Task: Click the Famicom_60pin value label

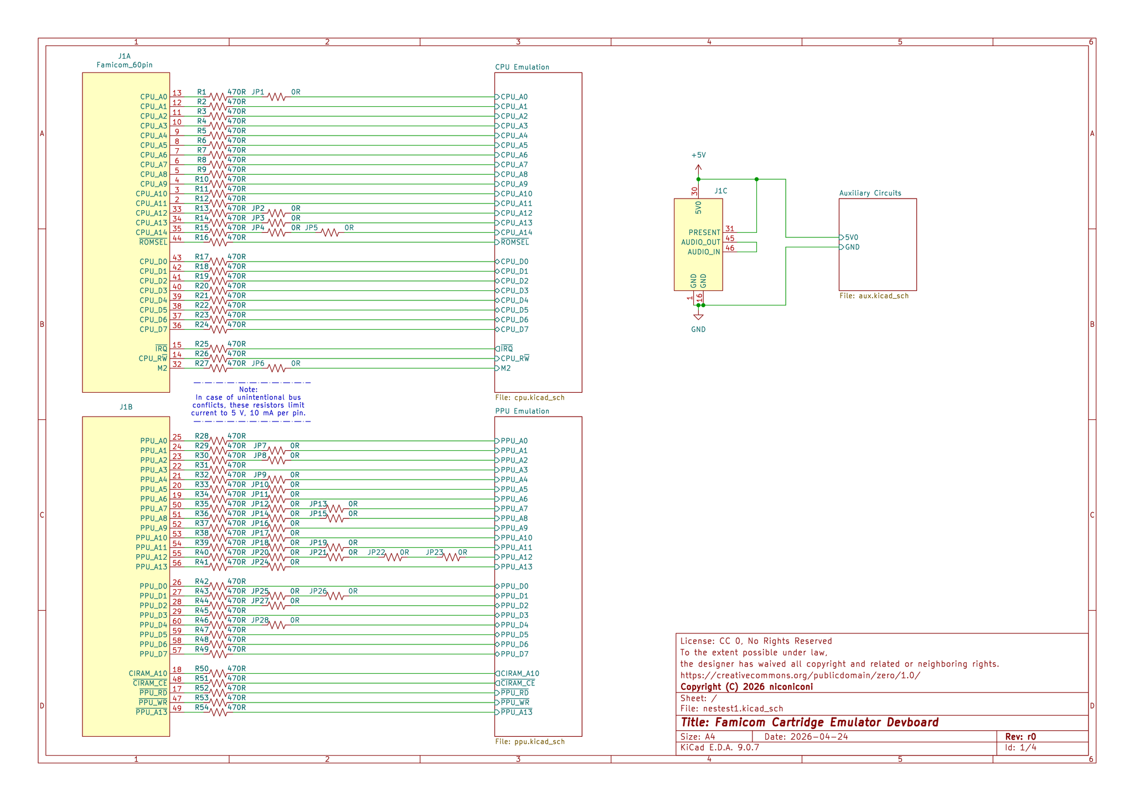Action: (x=125, y=65)
